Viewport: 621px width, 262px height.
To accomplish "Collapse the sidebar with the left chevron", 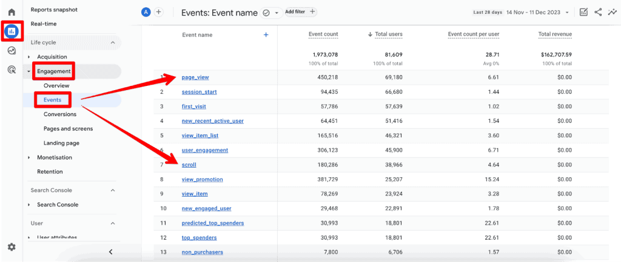I will (111, 251).
